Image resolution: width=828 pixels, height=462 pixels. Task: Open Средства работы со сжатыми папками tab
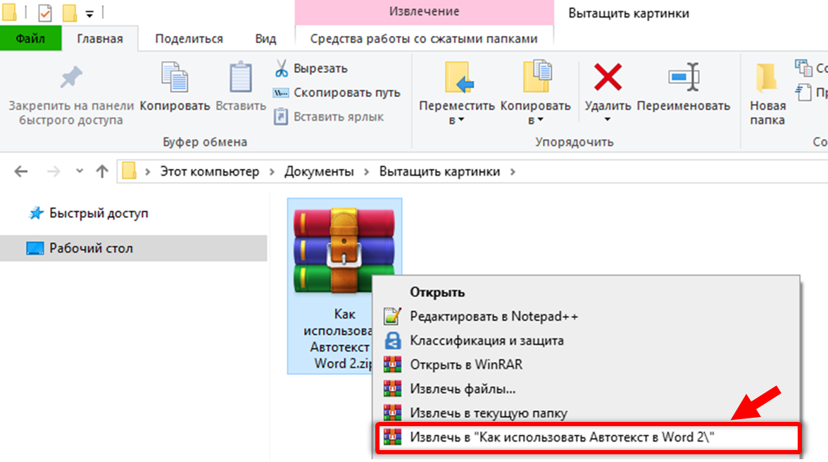click(x=424, y=39)
